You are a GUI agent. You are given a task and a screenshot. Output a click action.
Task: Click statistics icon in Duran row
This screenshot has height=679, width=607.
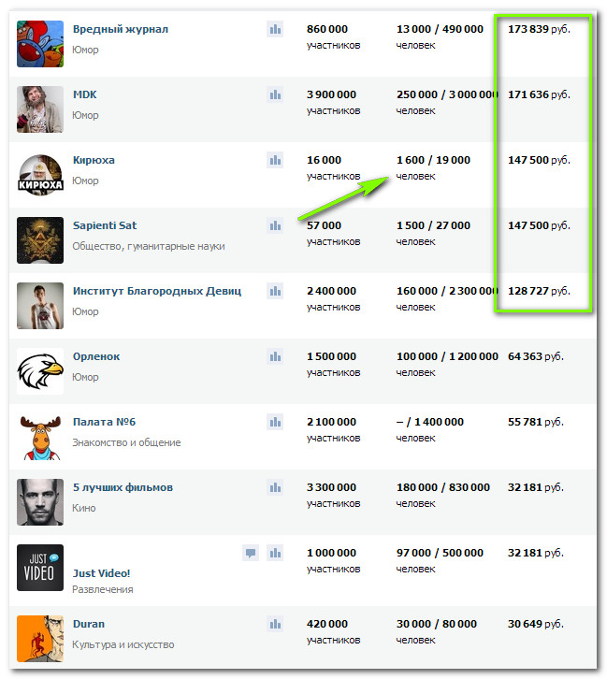tap(275, 624)
